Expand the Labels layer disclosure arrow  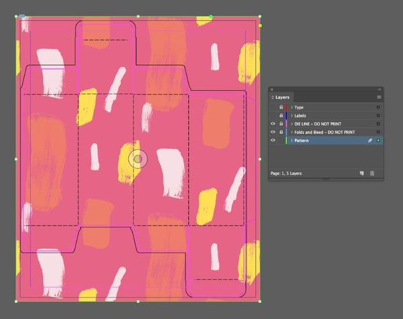(x=292, y=116)
